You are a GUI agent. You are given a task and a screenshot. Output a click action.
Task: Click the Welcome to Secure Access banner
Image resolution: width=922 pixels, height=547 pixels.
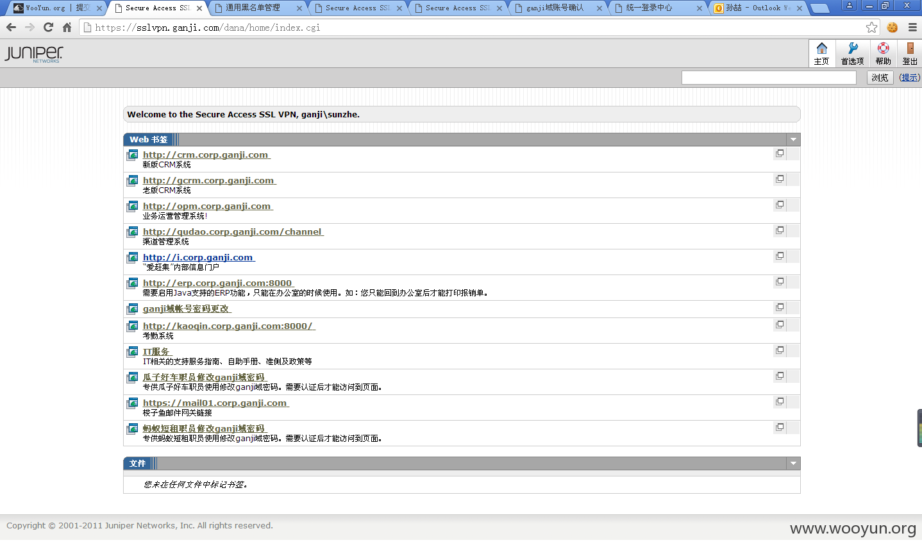[462, 114]
